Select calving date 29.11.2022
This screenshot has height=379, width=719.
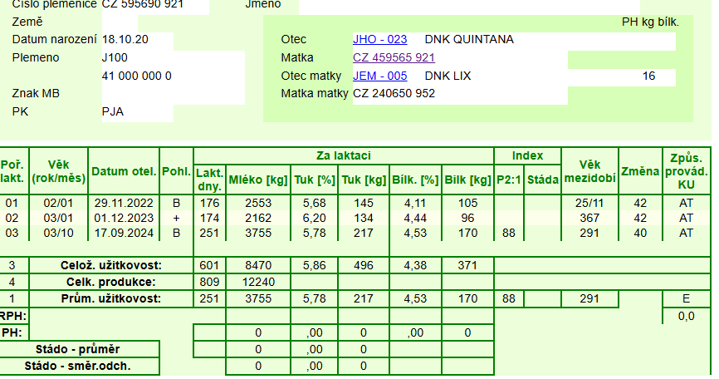tap(124, 203)
